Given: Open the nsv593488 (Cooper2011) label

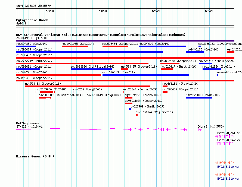Looking at the screenshot, I should [178, 61].
